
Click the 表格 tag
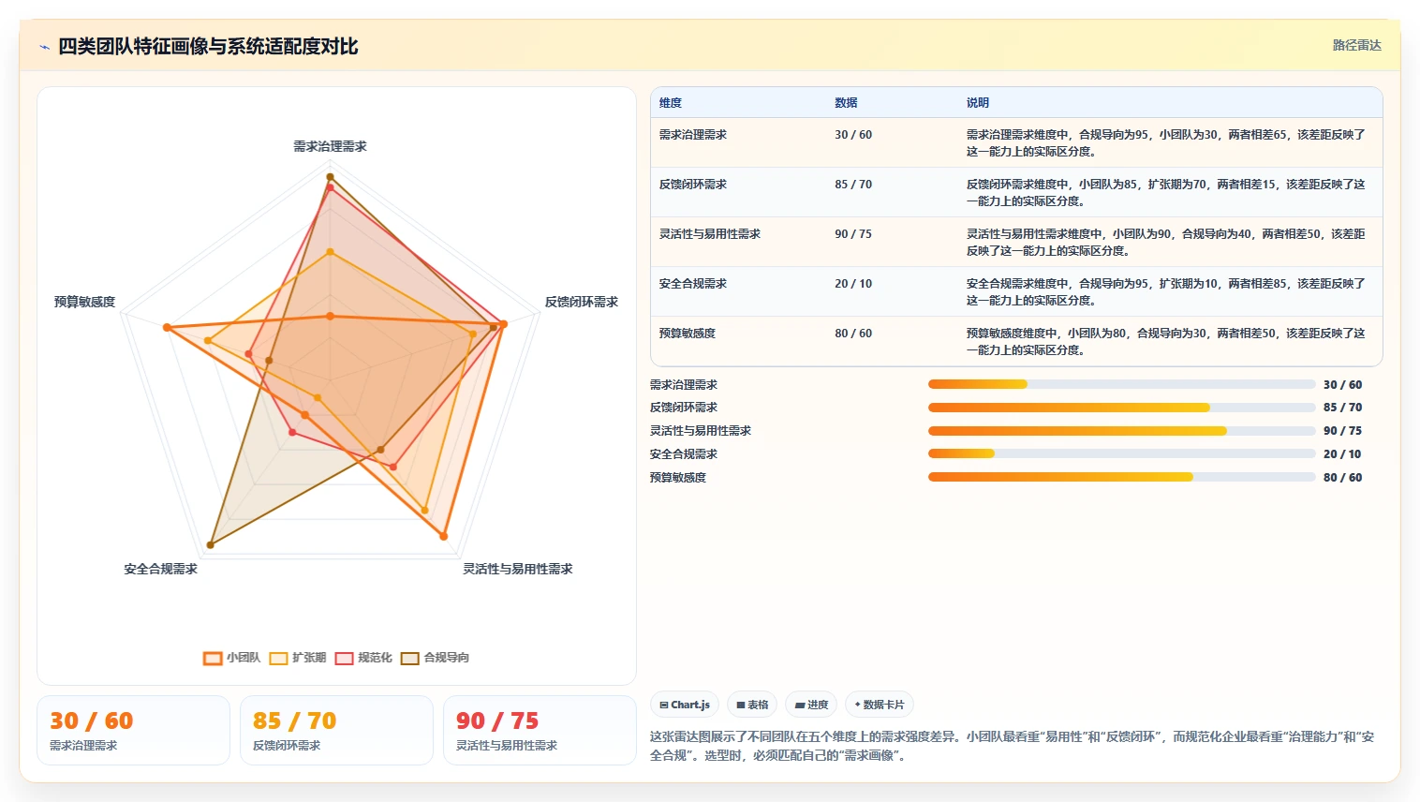[x=752, y=705]
